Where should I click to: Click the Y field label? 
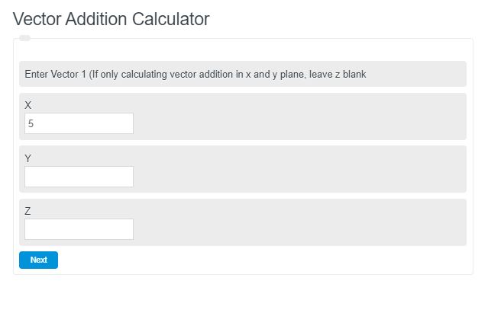point(28,158)
